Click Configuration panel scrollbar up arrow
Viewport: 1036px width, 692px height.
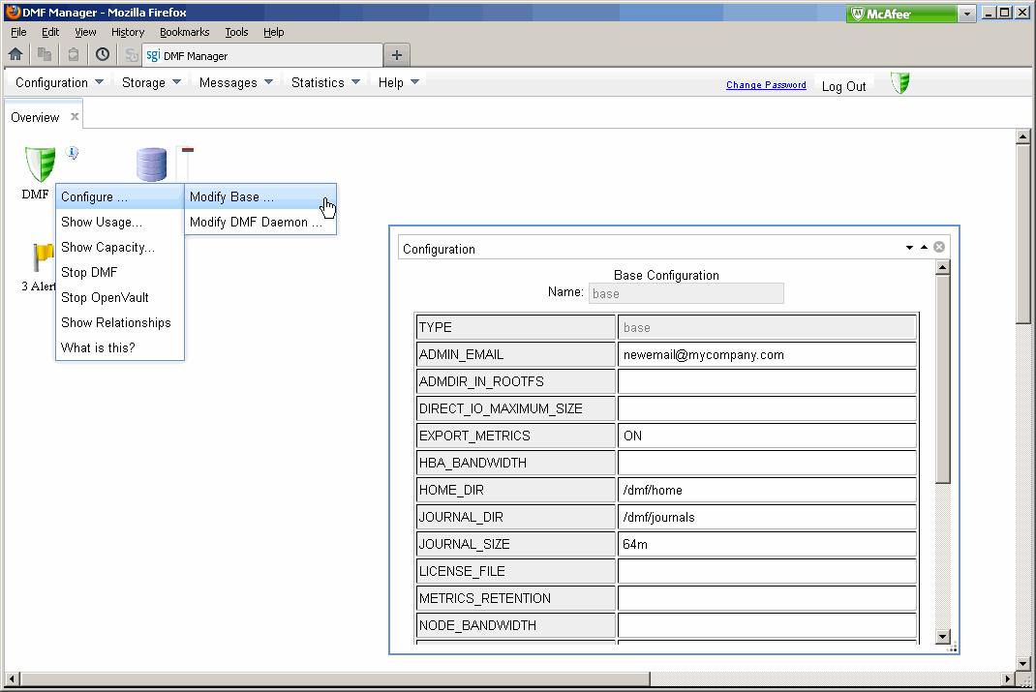(943, 267)
